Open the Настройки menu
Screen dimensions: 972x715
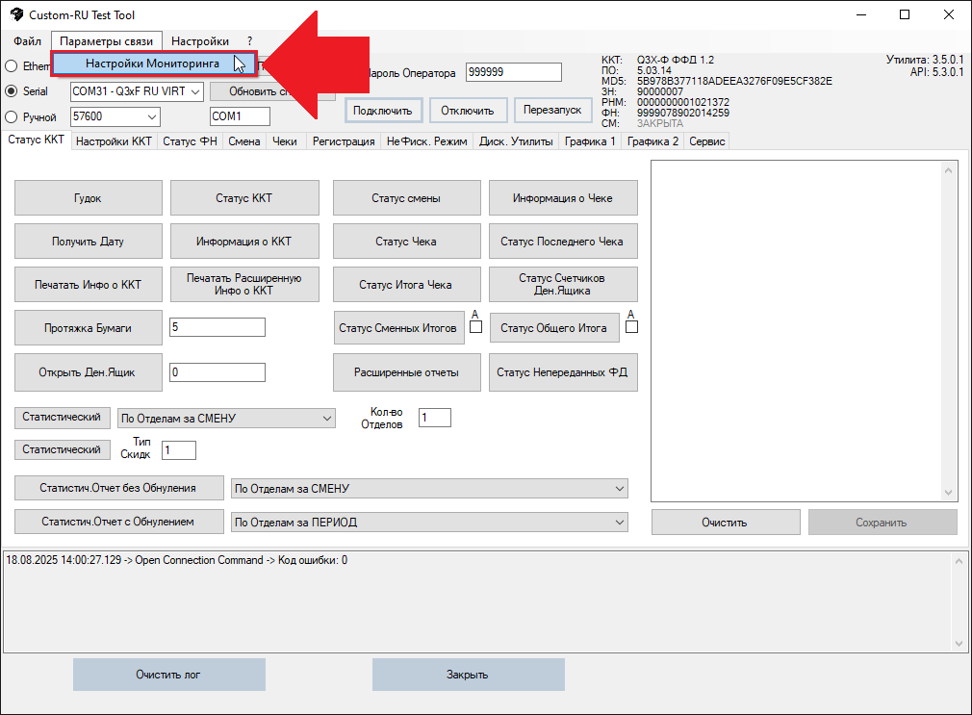click(x=200, y=41)
